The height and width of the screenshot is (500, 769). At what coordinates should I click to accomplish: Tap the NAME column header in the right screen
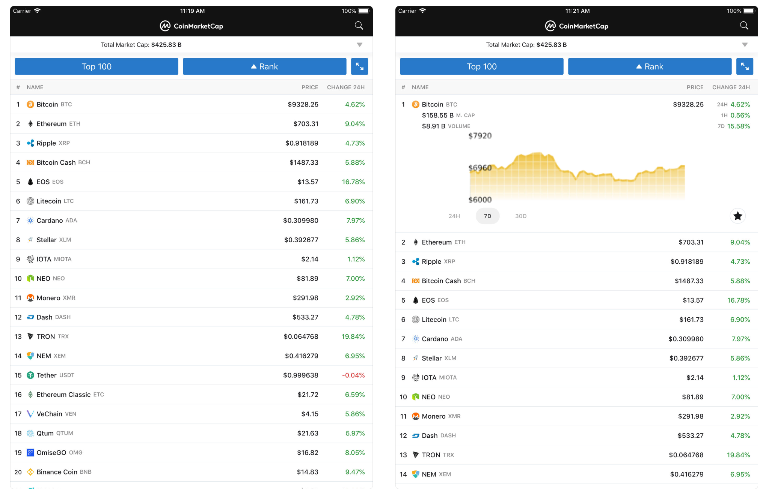420,87
